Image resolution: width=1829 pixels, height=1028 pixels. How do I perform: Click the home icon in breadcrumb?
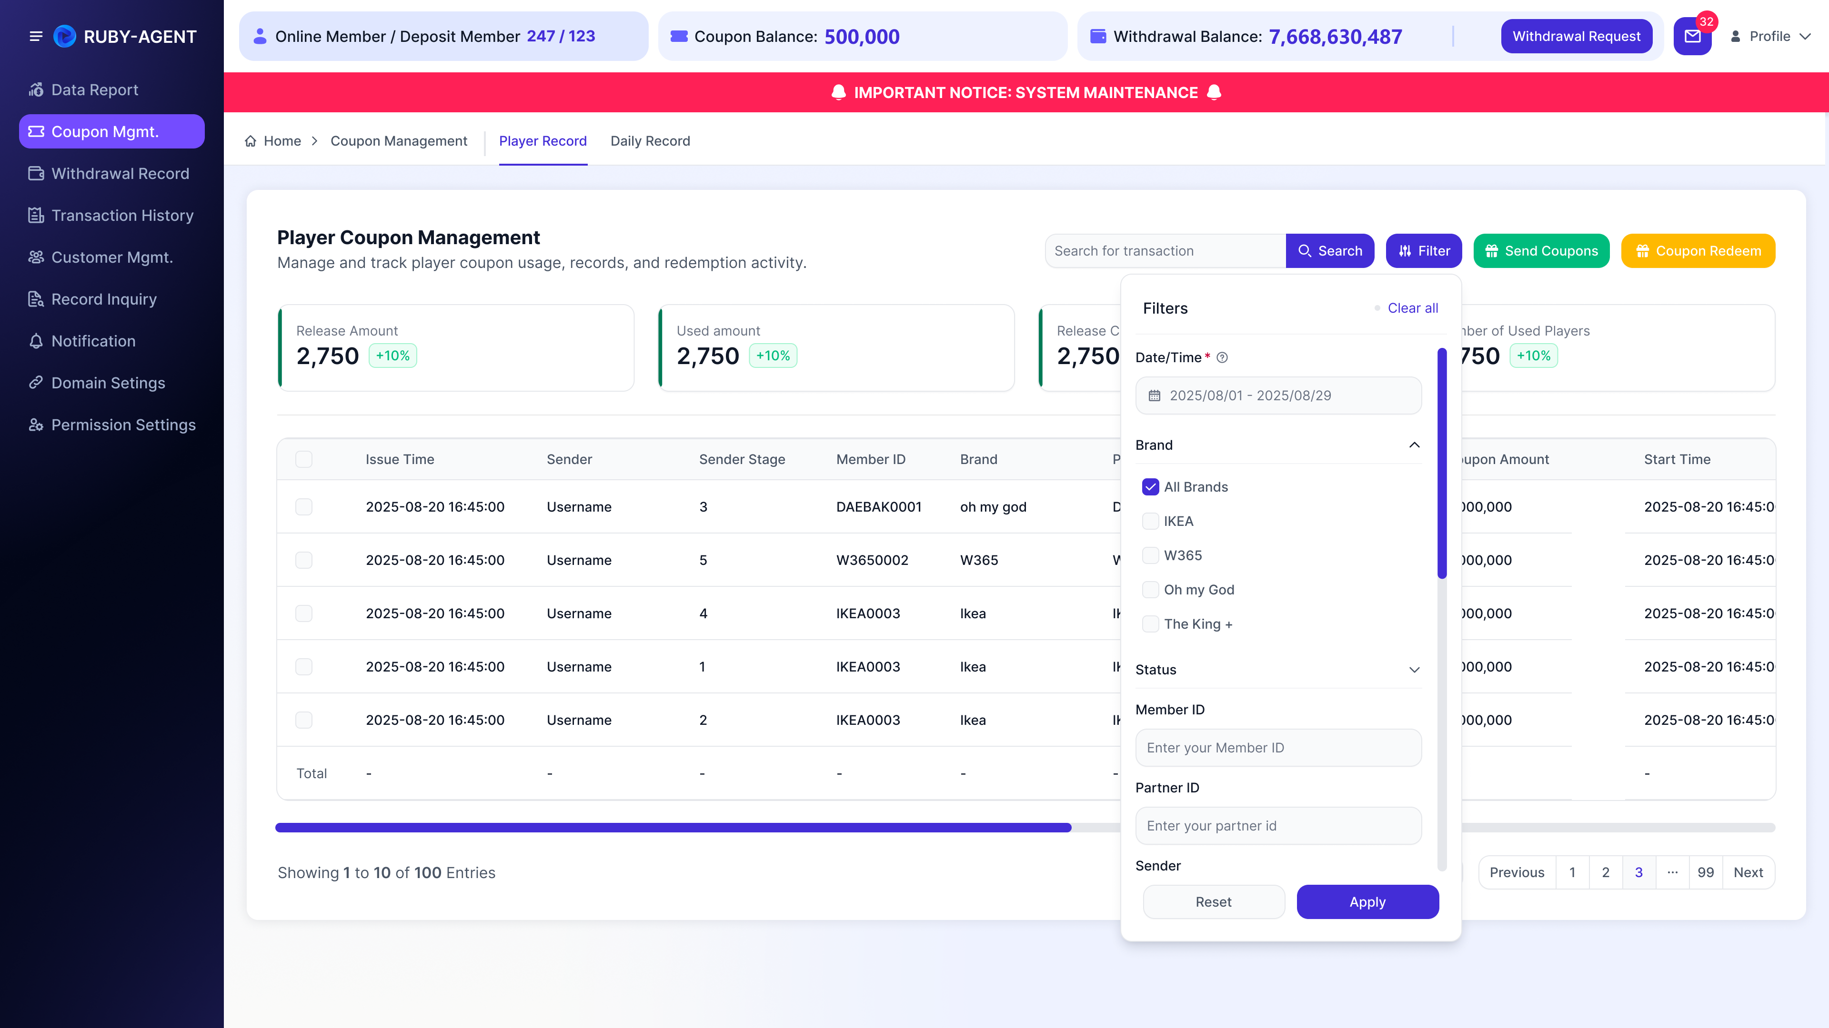251,141
